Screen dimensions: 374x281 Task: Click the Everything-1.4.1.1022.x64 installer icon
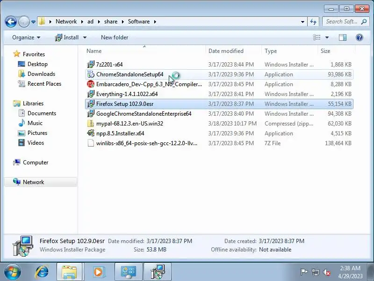(x=91, y=94)
